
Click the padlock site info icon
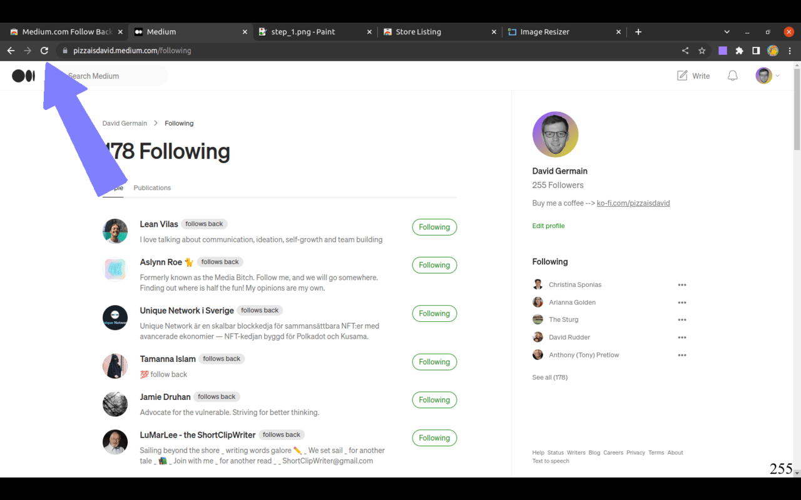[64, 51]
